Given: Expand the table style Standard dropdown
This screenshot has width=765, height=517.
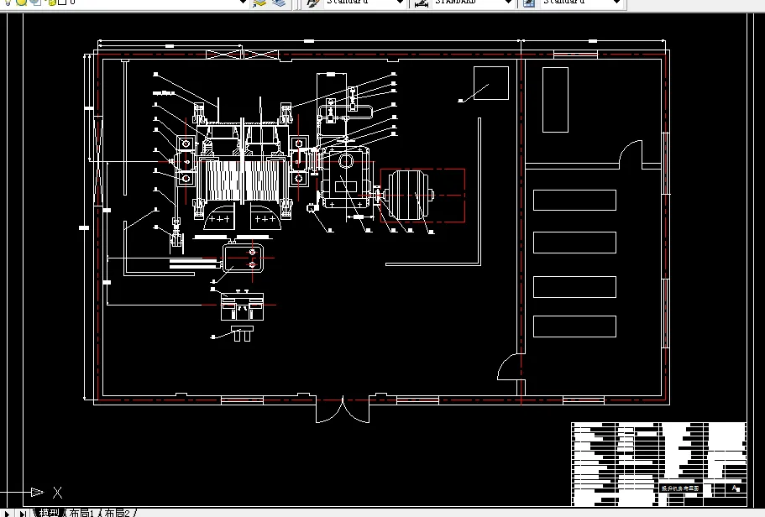Looking at the screenshot, I should (x=616, y=3).
